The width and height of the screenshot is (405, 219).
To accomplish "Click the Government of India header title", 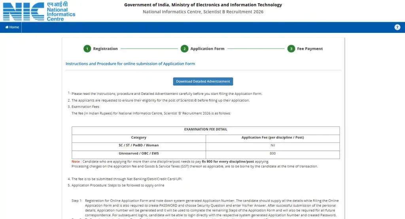I will click(x=203, y=5).
